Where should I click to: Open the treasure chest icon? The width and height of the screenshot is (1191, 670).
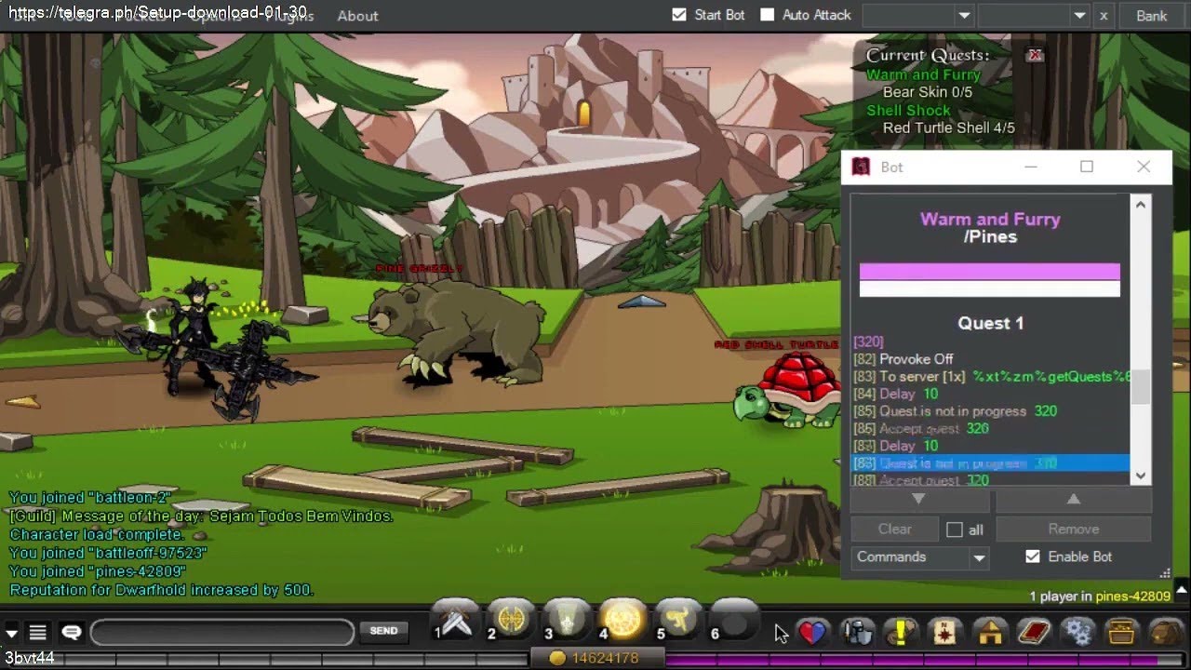(x=1123, y=632)
